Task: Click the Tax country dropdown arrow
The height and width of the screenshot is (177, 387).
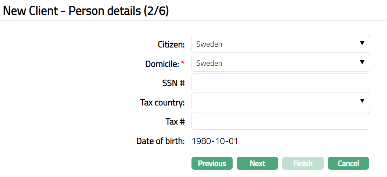Action: [x=362, y=101]
